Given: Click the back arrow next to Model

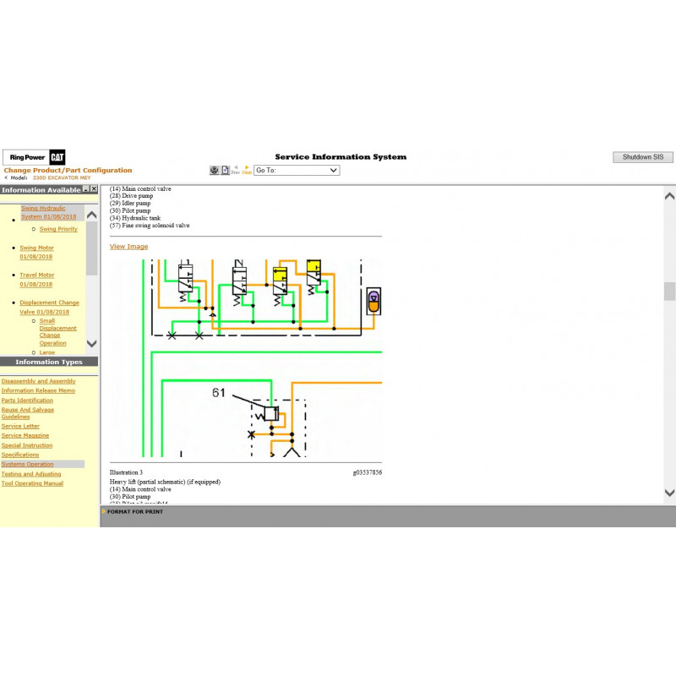Looking at the screenshot, I should pyautogui.click(x=7, y=178).
